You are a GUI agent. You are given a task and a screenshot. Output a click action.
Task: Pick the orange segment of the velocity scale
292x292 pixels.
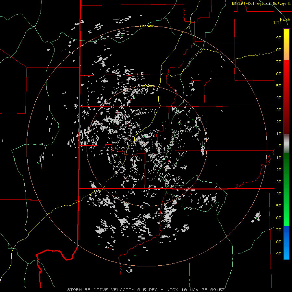(x=286, y=55)
